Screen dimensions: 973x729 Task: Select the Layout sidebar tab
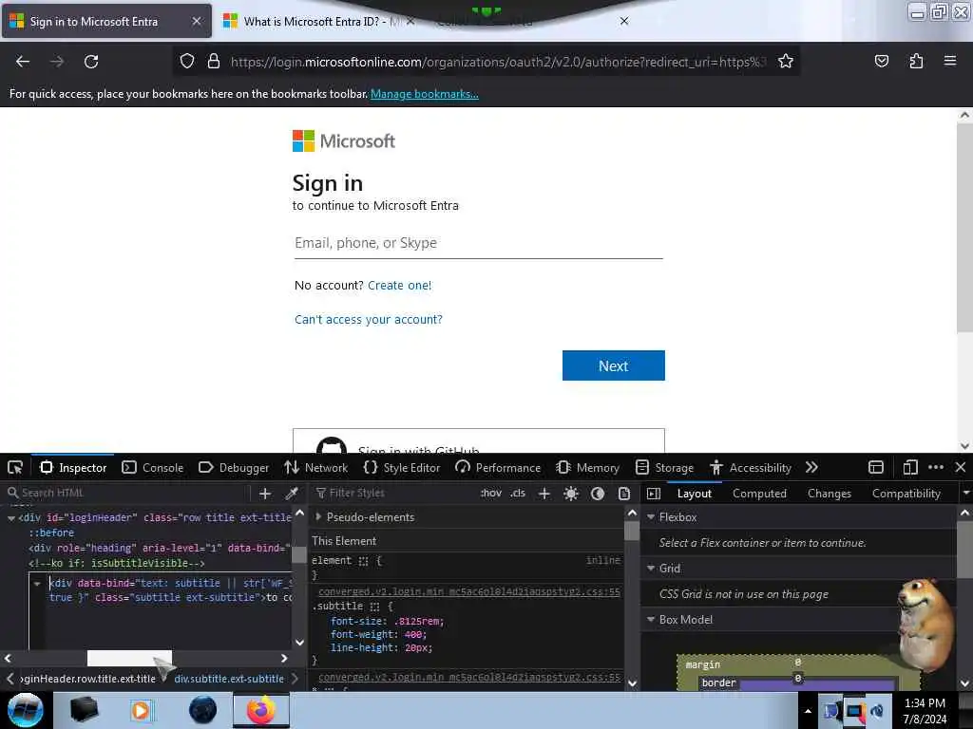pos(694,494)
